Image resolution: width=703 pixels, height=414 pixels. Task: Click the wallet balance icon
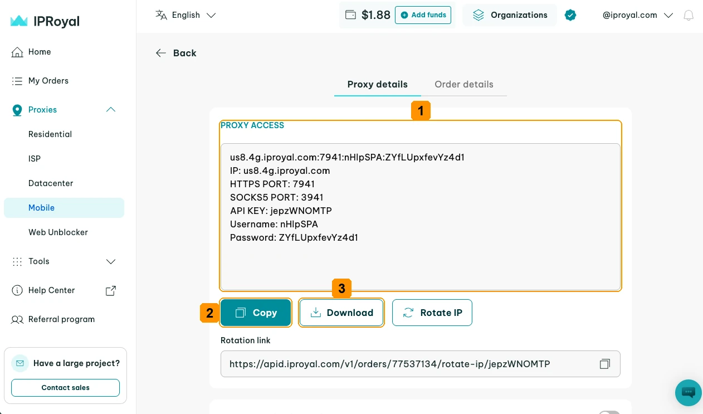tap(350, 15)
